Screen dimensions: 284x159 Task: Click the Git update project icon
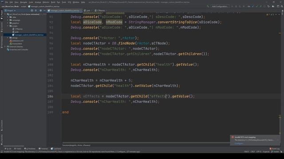tap(253, 6)
